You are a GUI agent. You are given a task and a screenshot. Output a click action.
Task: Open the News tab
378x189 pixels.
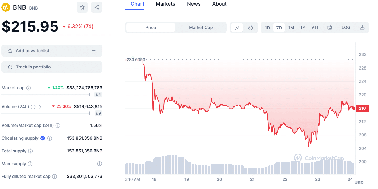(194, 4)
